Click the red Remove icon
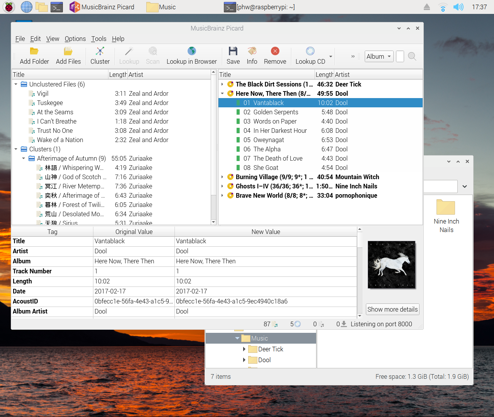The width and height of the screenshot is (494, 417). click(x=275, y=51)
